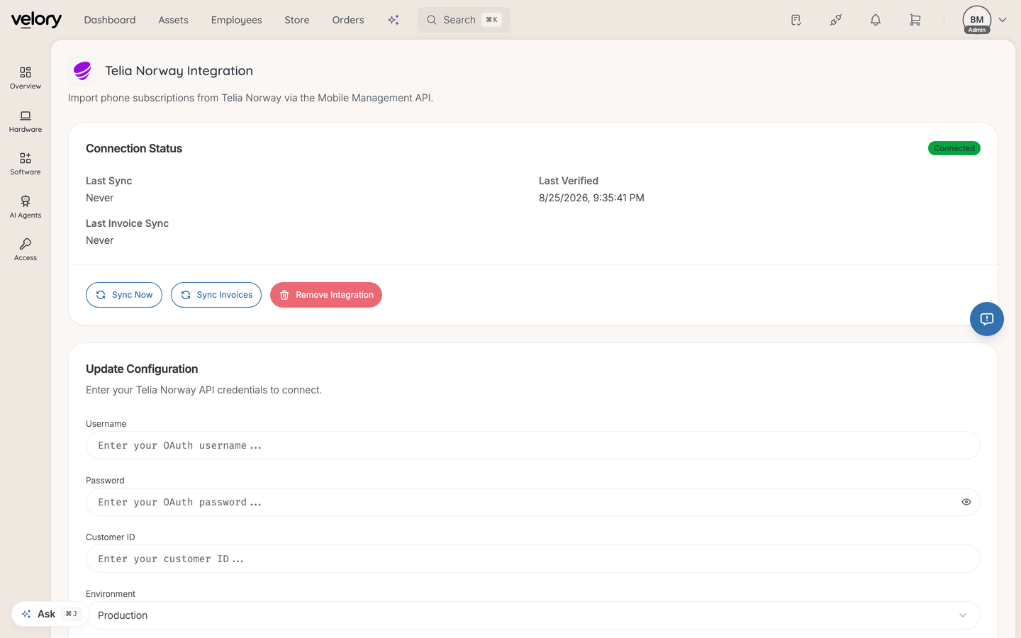Screen dimensions: 1021x638
Task: Click the Last Verified timestamp value
Action: pos(591,198)
